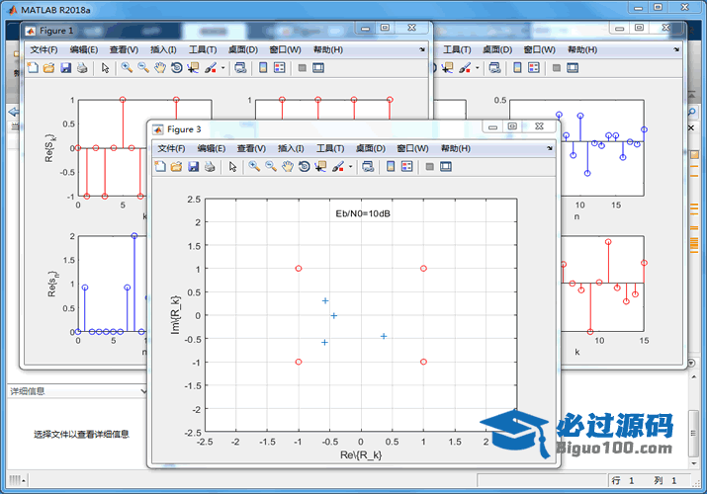Expand 详细信息 panel chevron
The width and height of the screenshot is (707, 494).
tap(143, 391)
